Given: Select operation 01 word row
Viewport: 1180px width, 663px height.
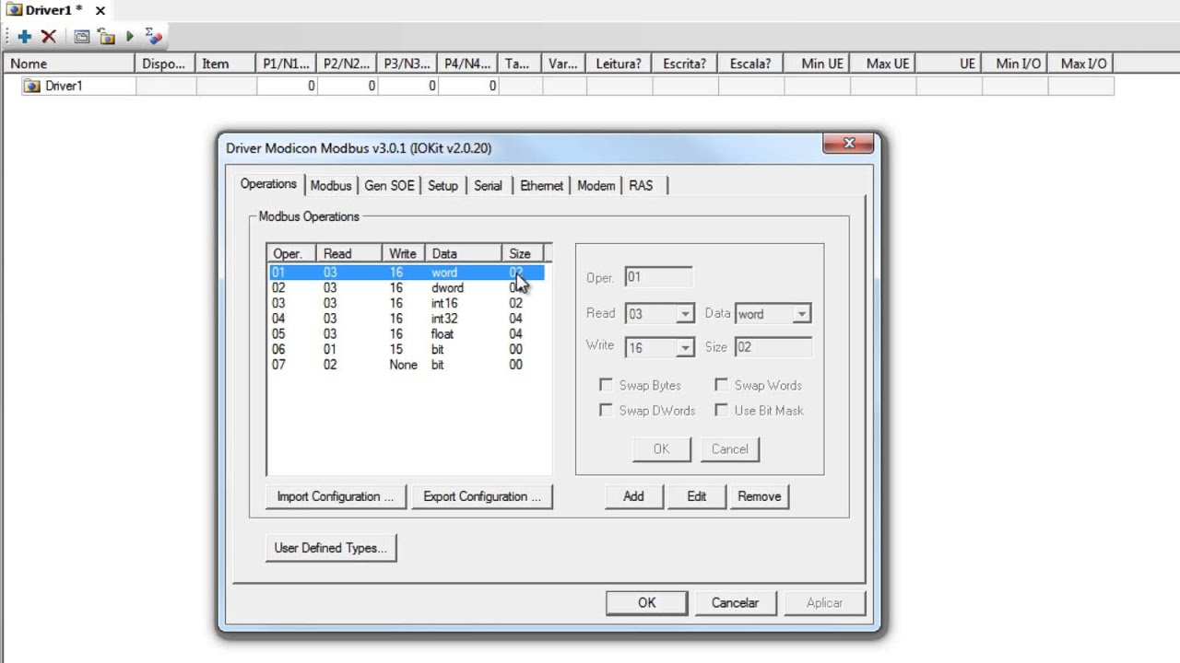Looking at the screenshot, I should point(407,273).
